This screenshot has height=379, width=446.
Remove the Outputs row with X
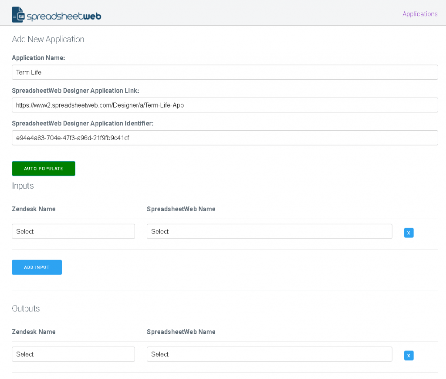409,355
